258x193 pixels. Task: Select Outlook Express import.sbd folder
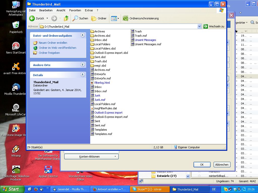[x=109, y=53]
